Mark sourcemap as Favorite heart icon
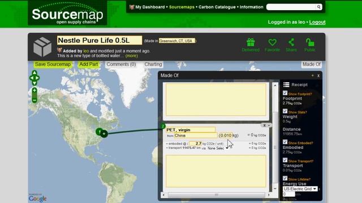The image size is (362, 203). tap(272, 42)
